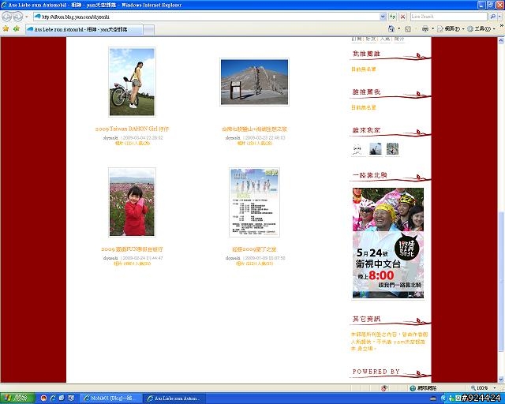Image resolution: width=505 pixels, height=404 pixels.
Task: Click the Internet zone globe in the status bar
Action: click(413, 388)
